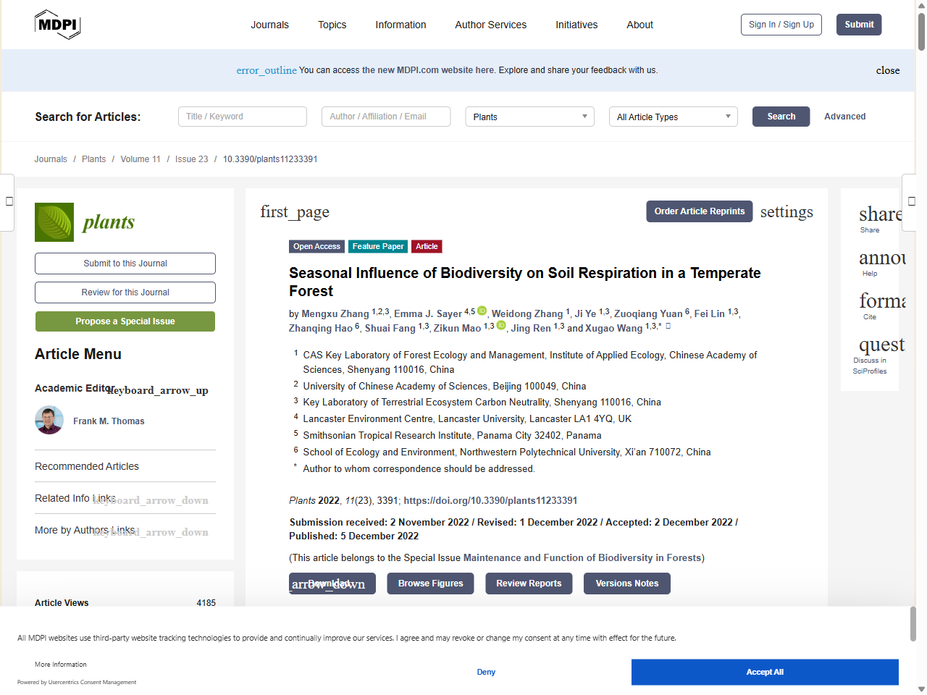The height and width of the screenshot is (695, 927).
Task: Click the Title / Keyword search field
Action: click(243, 117)
